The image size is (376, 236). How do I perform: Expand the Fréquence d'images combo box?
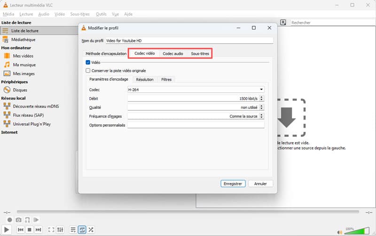click(196, 116)
